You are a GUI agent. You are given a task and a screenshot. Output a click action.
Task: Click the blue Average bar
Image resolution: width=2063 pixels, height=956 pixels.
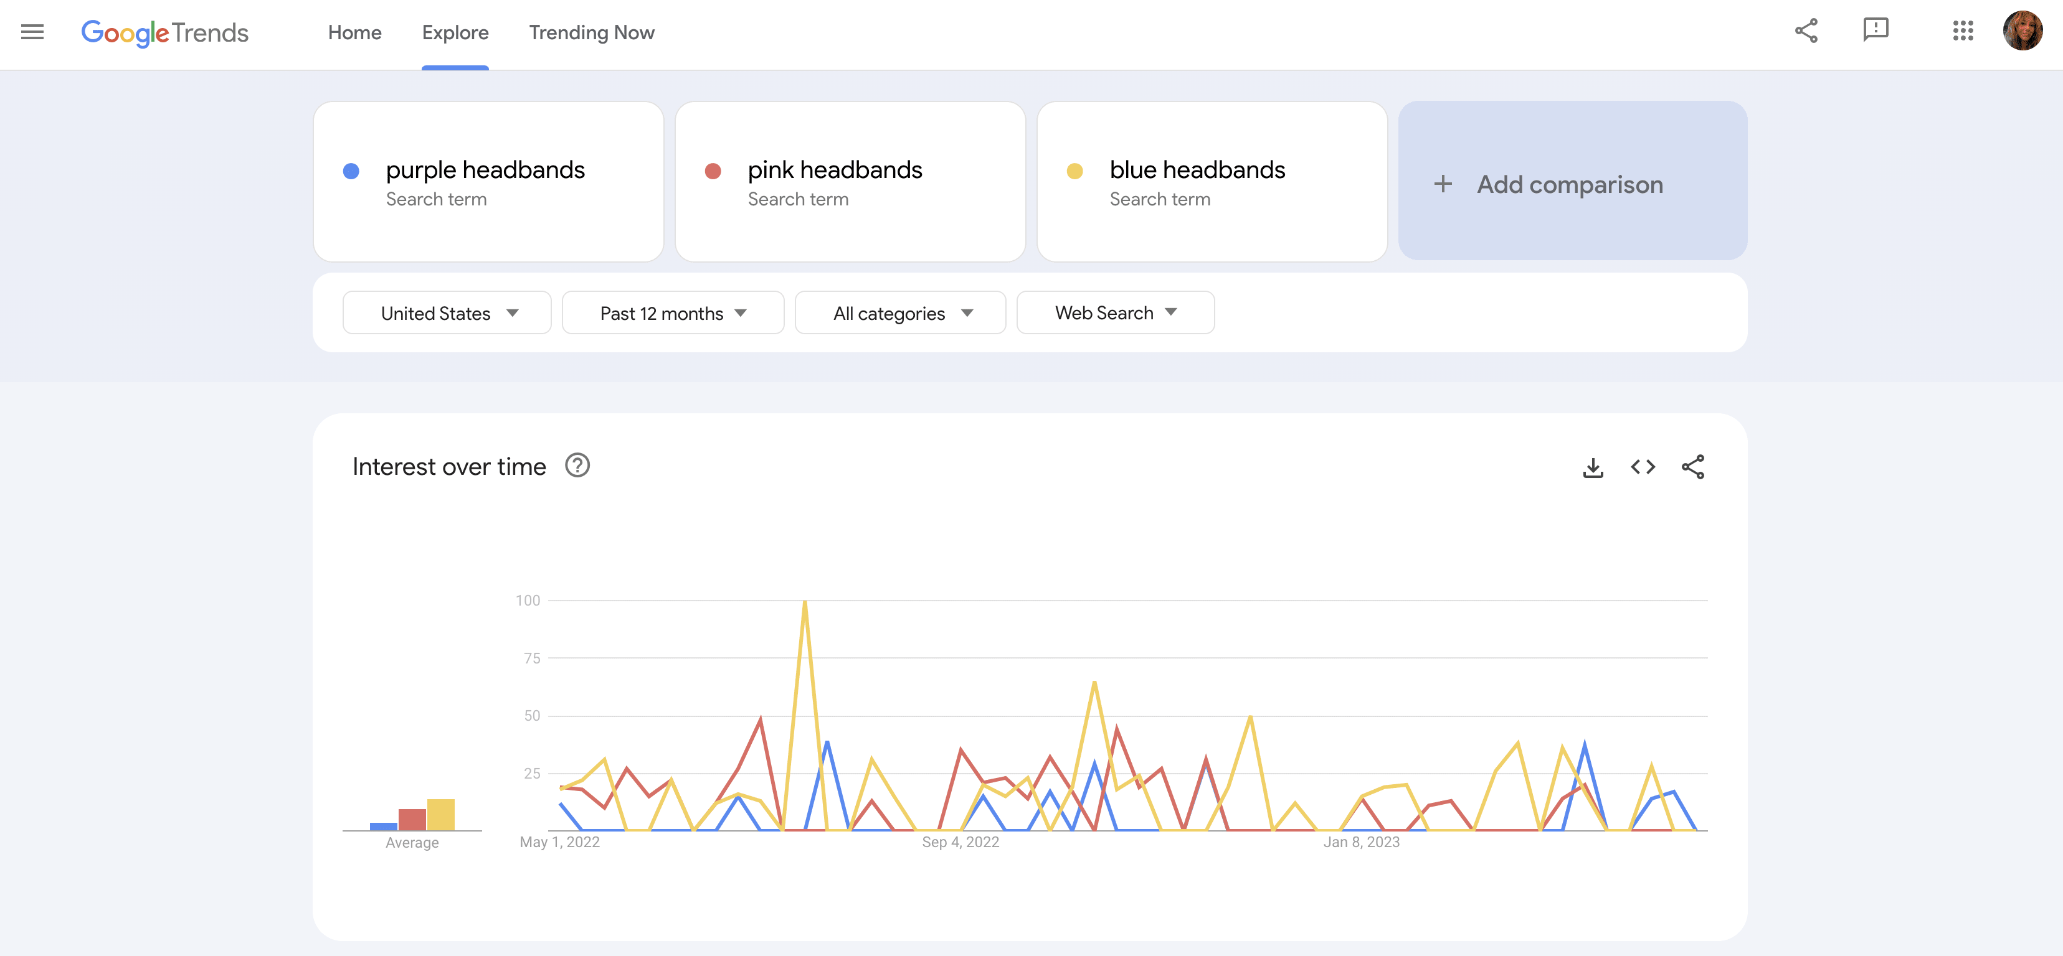click(x=384, y=827)
